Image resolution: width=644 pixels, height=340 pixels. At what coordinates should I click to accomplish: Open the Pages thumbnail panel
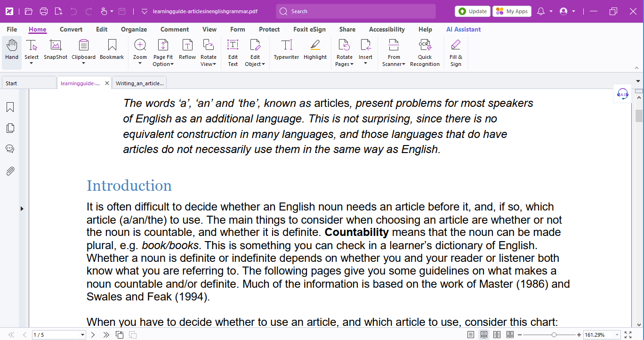coord(10,128)
